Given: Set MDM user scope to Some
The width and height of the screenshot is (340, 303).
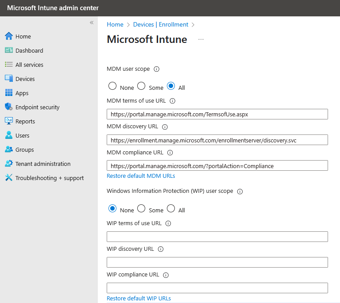Looking at the screenshot, I should (141, 86).
